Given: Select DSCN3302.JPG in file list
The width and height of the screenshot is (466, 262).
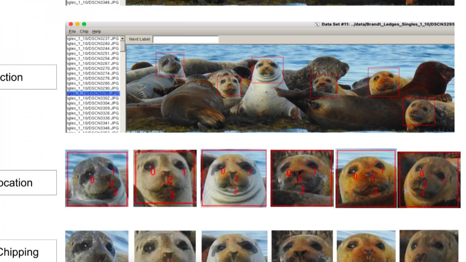Looking at the screenshot, I should (x=93, y=98).
